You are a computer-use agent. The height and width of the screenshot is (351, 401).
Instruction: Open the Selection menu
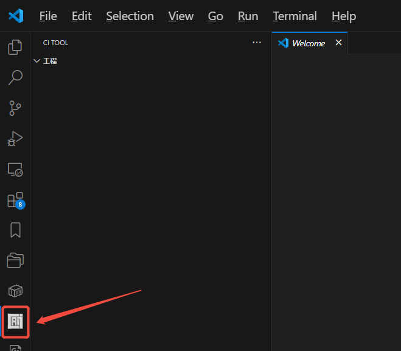pos(130,16)
